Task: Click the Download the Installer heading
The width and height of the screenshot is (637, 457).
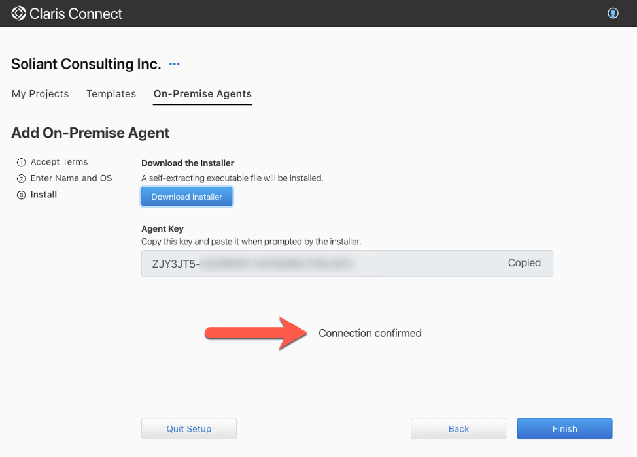Action: [x=188, y=163]
